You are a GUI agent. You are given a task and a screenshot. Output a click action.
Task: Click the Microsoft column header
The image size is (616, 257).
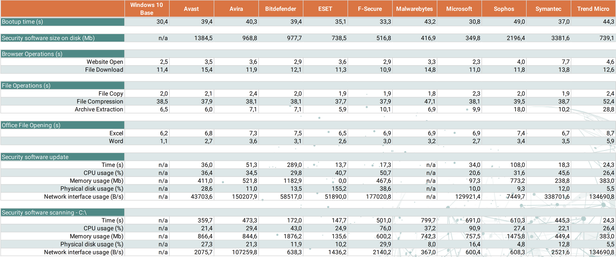(459, 9)
